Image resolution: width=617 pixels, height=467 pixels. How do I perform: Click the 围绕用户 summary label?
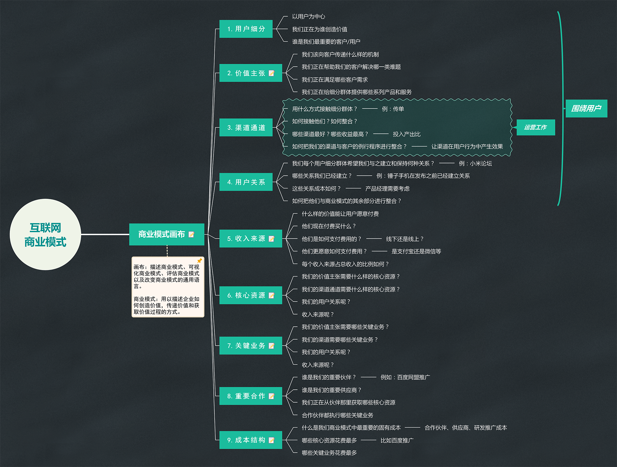[x=586, y=109]
